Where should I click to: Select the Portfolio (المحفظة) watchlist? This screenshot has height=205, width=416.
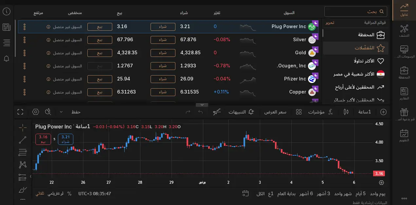(x=355, y=35)
